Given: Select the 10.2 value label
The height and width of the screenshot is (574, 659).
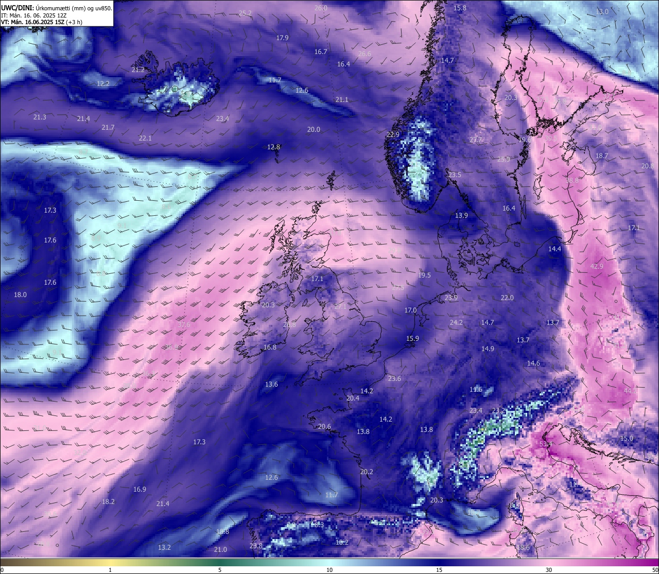Looking at the screenshot, I should pyautogui.click(x=342, y=542).
